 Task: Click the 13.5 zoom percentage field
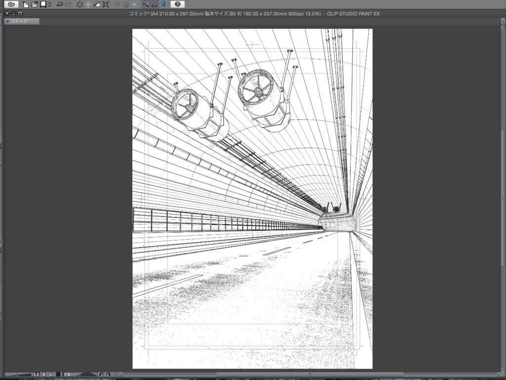click(x=35, y=375)
